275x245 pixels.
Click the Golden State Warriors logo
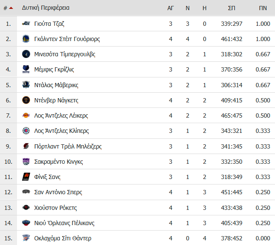(x=26, y=39)
